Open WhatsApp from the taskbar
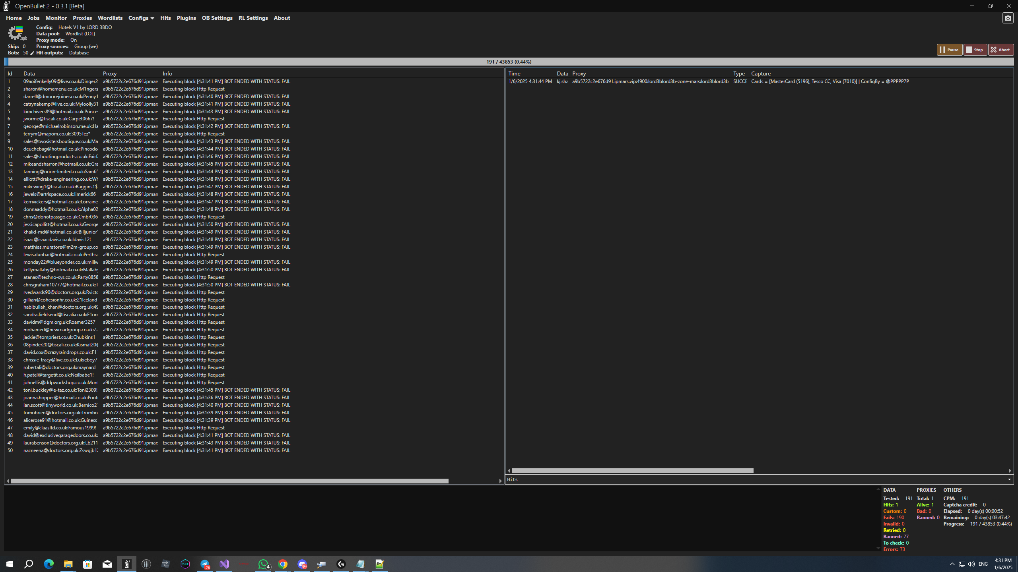The width and height of the screenshot is (1018, 572). click(x=263, y=564)
